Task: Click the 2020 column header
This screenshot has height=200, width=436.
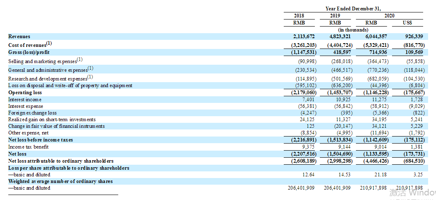Action: [x=389, y=16]
